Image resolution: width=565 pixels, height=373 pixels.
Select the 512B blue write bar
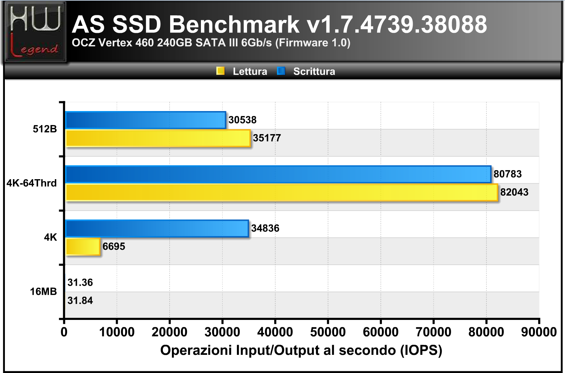click(146, 120)
